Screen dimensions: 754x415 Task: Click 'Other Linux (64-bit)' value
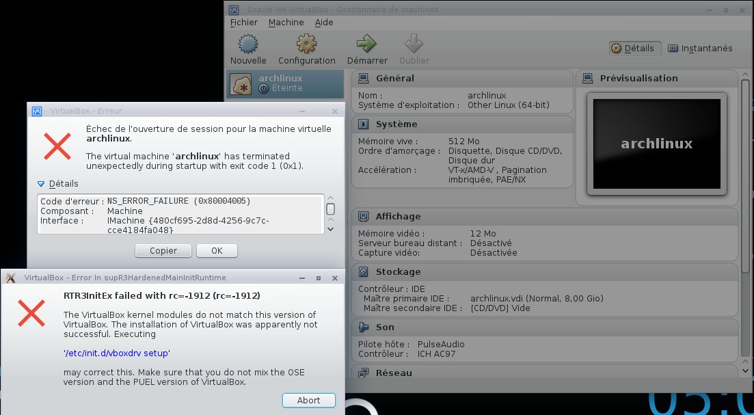(509, 105)
